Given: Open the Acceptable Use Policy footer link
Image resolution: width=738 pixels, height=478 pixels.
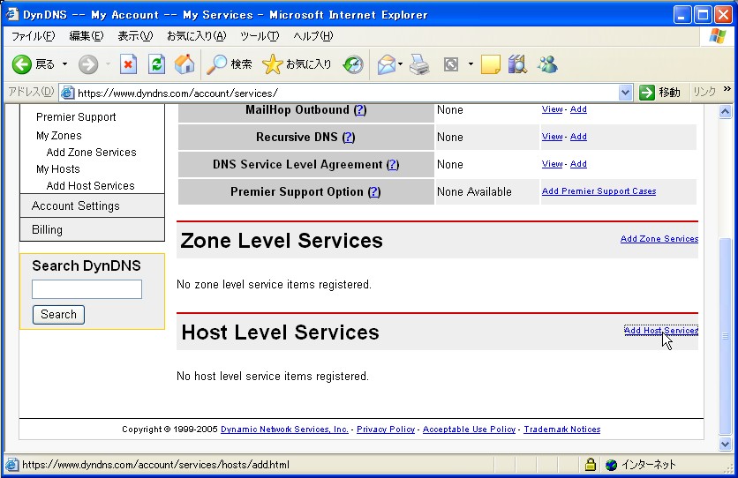Looking at the screenshot, I should pyautogui.click(x=470, y=429).
